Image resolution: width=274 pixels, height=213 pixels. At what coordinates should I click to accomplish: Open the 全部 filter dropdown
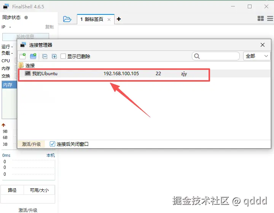256,56
